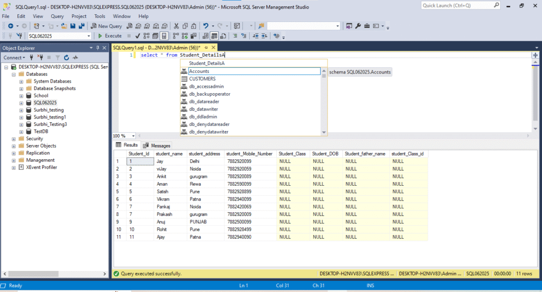Open the File menu
The width and height of the screenshot is (542, 292).
click(x=5, y=16)
